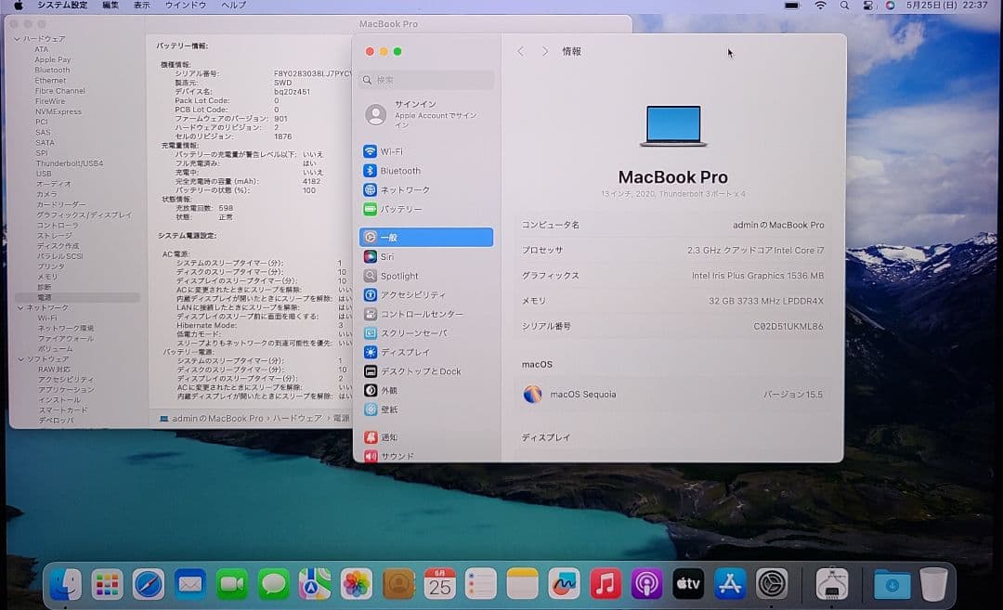Open 壁紙 settings
This screenshot has width=1003, height=610.
pyautogui.click(x=426, y=409)
